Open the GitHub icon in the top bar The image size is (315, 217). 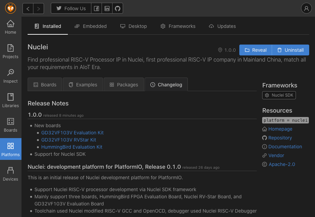118,9
